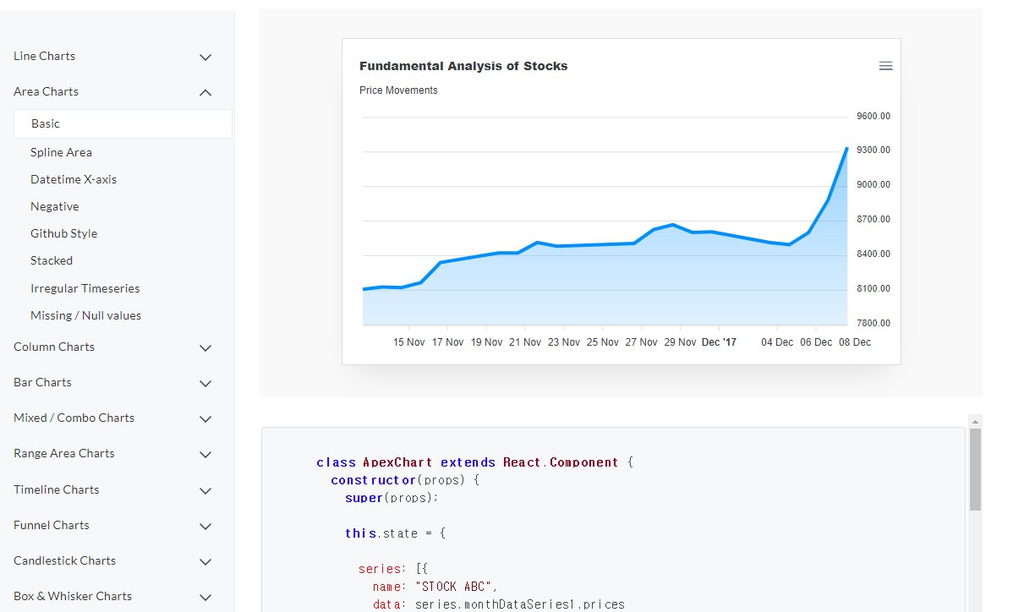Click the name "STOCK ABC" code line
The image size is (1024, 612).
[x=435, y=587]
